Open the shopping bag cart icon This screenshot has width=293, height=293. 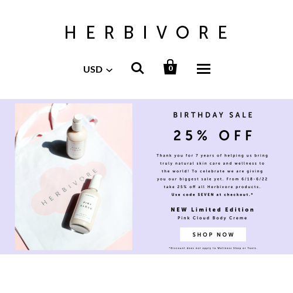point(170,67)
